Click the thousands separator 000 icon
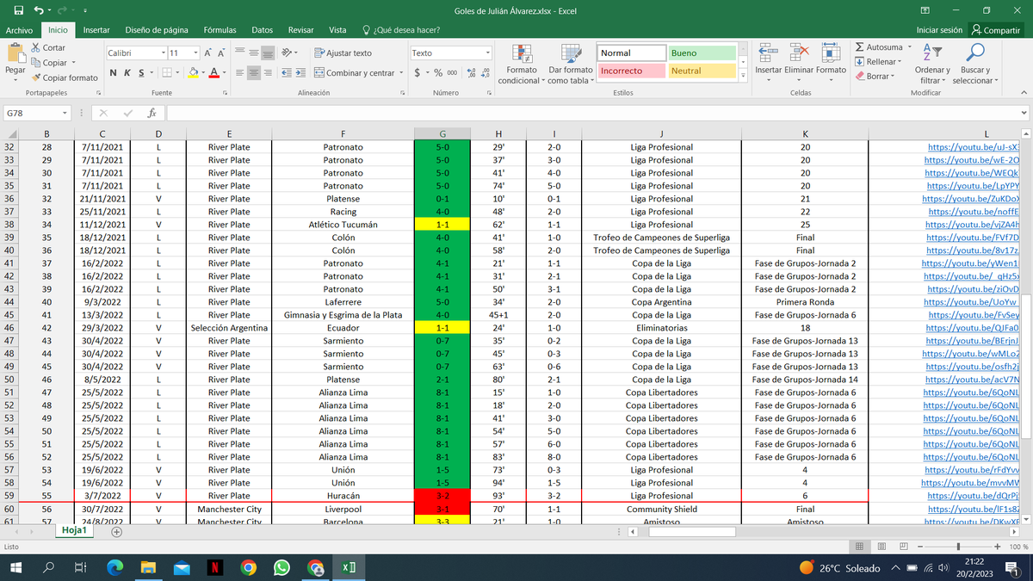The height and width of the screenshot is (581, 1033). [x=453, y=73]
